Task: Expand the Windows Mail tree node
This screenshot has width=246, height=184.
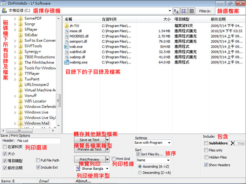Action: pos(15,123)
